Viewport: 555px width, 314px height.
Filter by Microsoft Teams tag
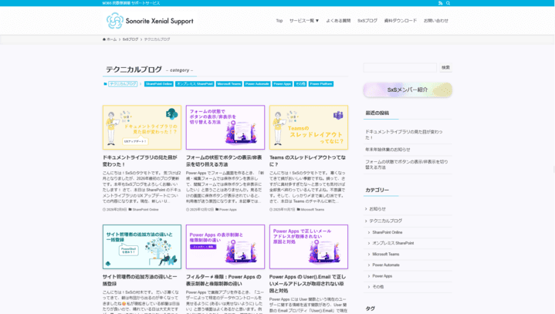(229, 84)
